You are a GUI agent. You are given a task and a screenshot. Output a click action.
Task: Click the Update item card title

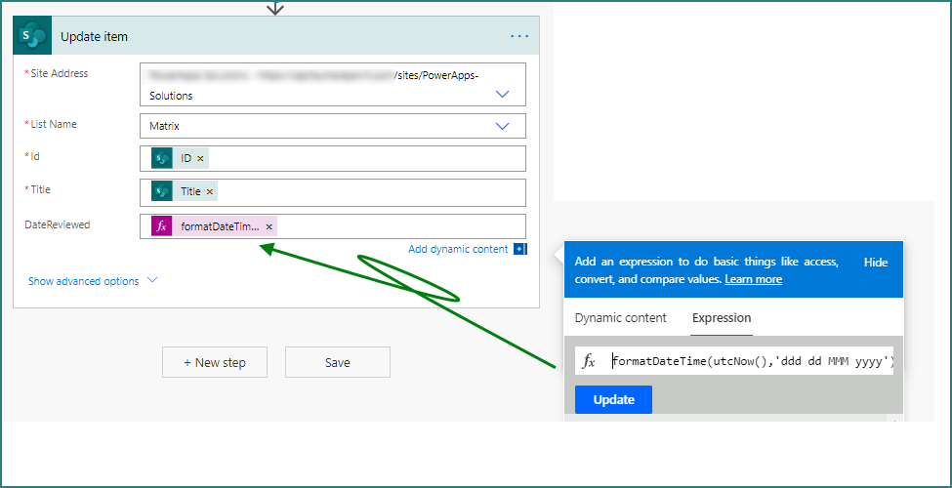point(94,36)
